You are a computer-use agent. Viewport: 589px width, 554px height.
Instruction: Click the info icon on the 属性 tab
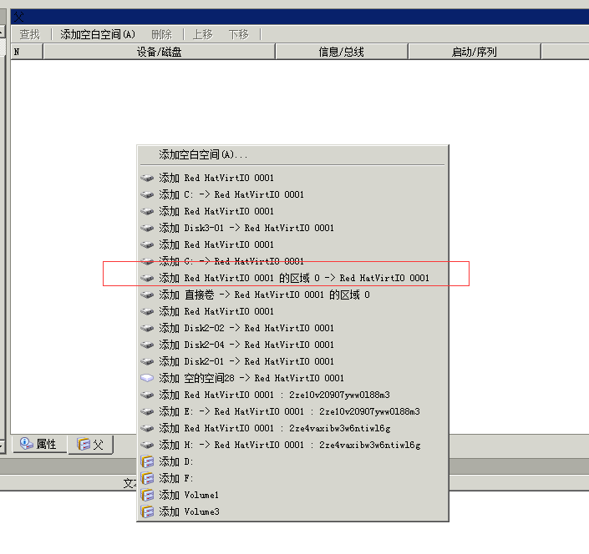coord(26,444)
